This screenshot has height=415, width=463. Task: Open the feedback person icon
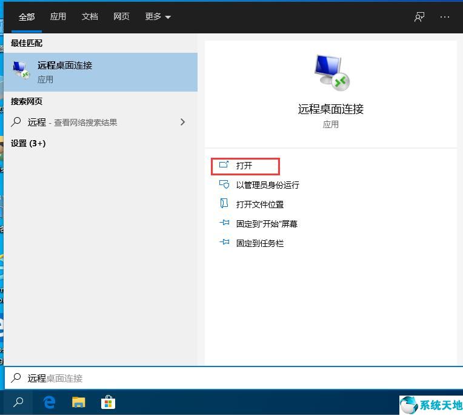point(419,17)
